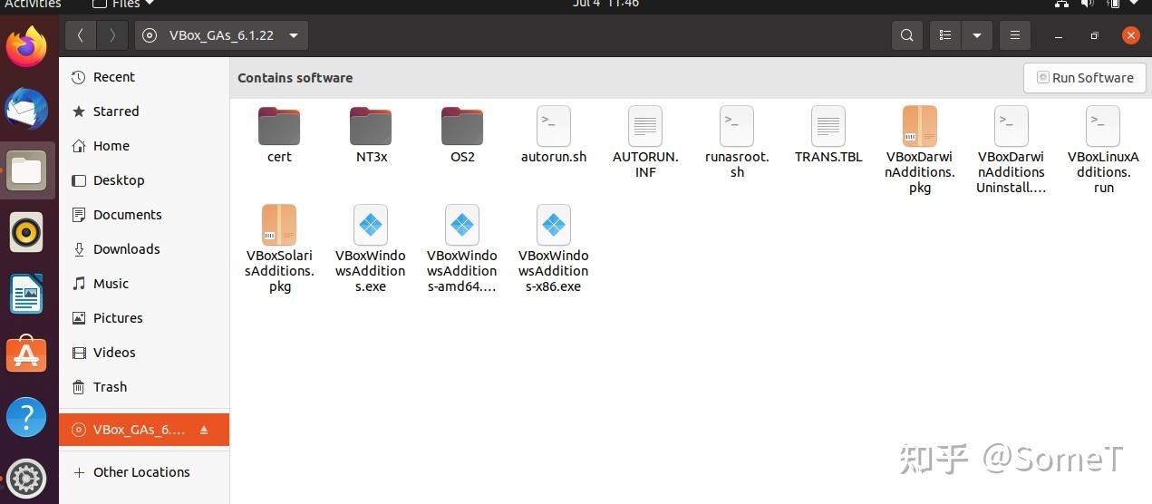Switch to list view
Screen dimensions: 1152x504
pos(945,35)
